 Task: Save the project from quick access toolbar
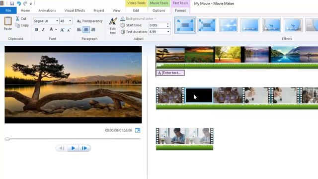[12, 3]
